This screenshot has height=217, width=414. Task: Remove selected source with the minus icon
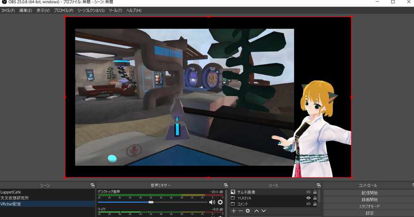[x=241, y=211]
